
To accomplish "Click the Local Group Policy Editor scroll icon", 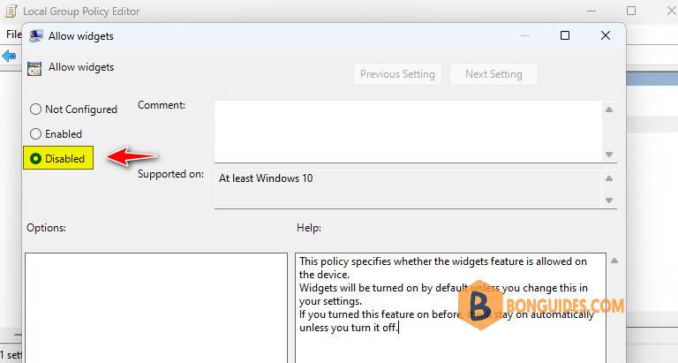I will coord(11,11).
